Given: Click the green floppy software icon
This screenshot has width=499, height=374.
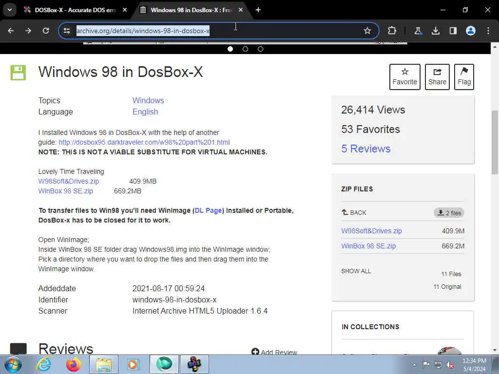Looking at the screenshot, I should 18,73.
